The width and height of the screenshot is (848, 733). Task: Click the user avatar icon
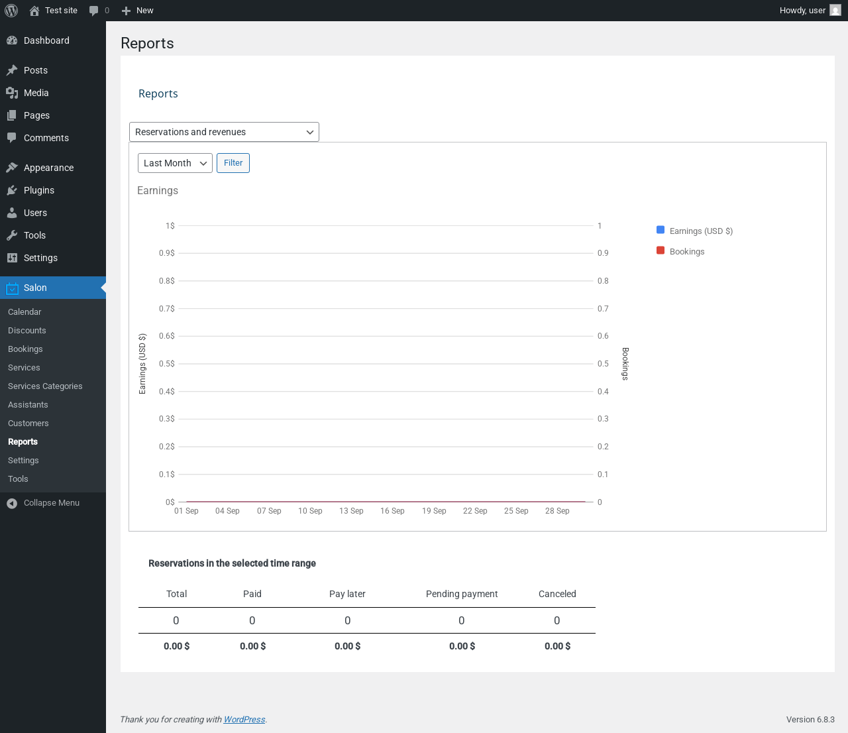coord(835,11)
